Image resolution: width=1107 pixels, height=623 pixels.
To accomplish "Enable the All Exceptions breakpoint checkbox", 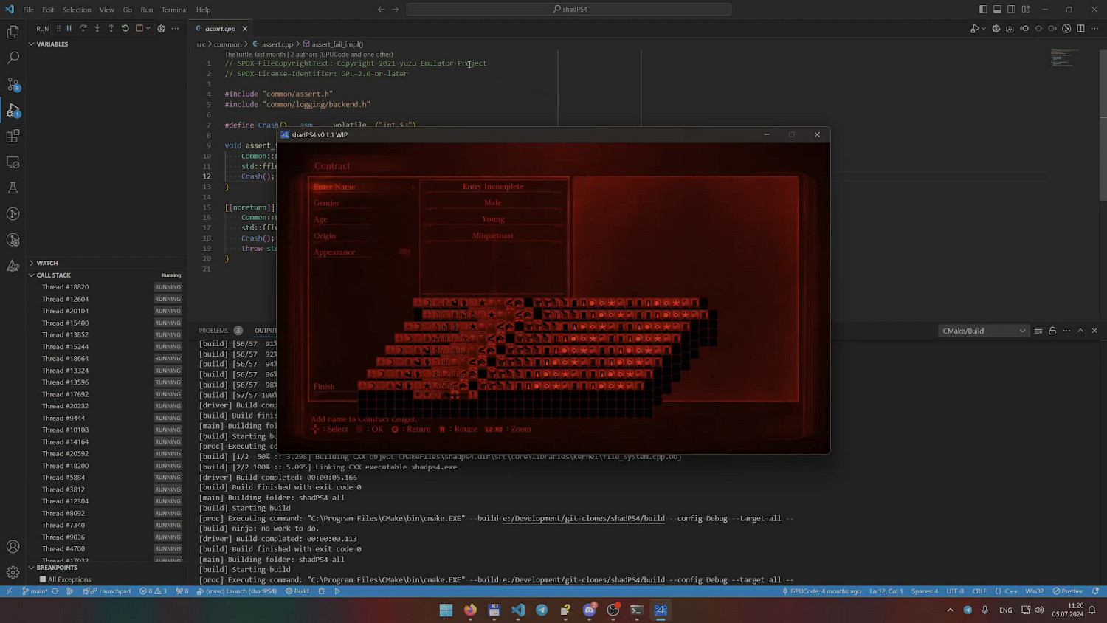I will pos(43,579).
